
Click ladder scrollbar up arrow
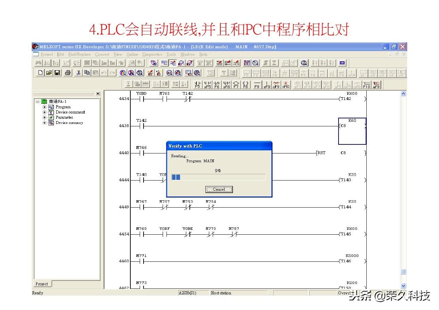point(403,94)
